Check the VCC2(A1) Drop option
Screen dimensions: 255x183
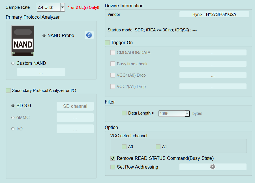point(113,86)
